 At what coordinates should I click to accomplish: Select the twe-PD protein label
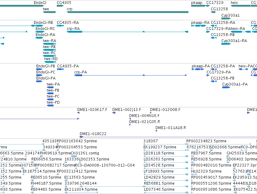[53, 102]
